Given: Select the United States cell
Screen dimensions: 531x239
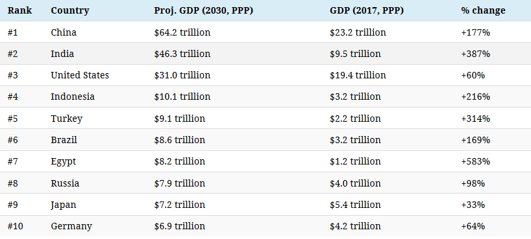Looking at the screenshot, I should point(80,75).
